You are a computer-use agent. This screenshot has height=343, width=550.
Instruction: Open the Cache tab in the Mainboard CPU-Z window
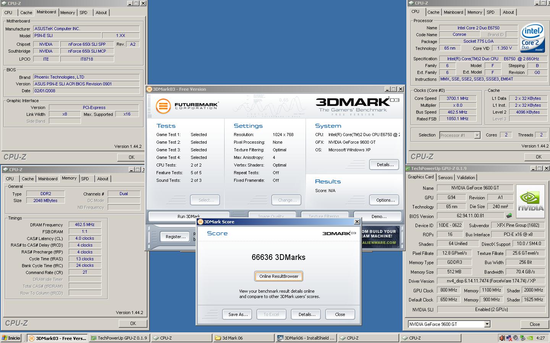coord(26,13)
